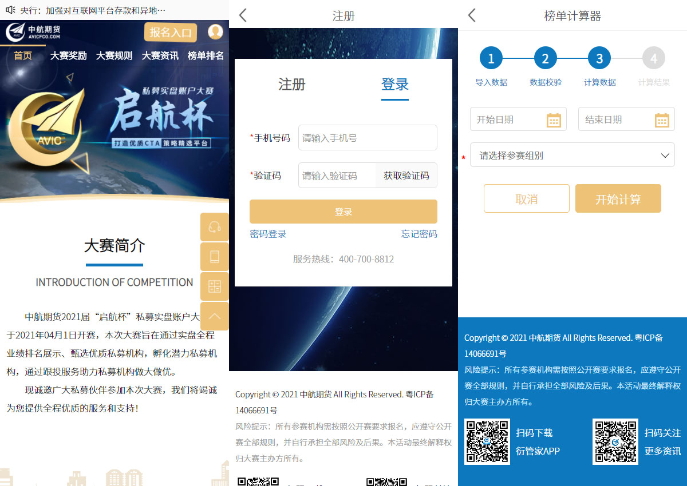Click the 首页 navigation tab
Image resolution: width=687 pixels, height=486 pixels.
[x=23, y=55]
